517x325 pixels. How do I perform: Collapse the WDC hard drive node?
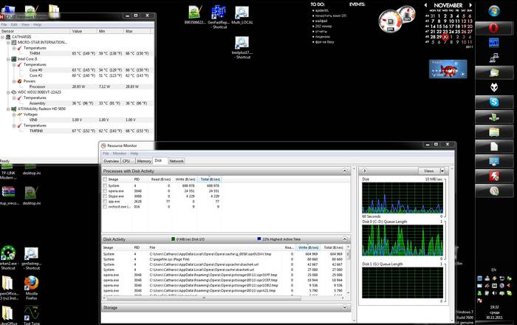pyautogui.click(x=8, y=92)
